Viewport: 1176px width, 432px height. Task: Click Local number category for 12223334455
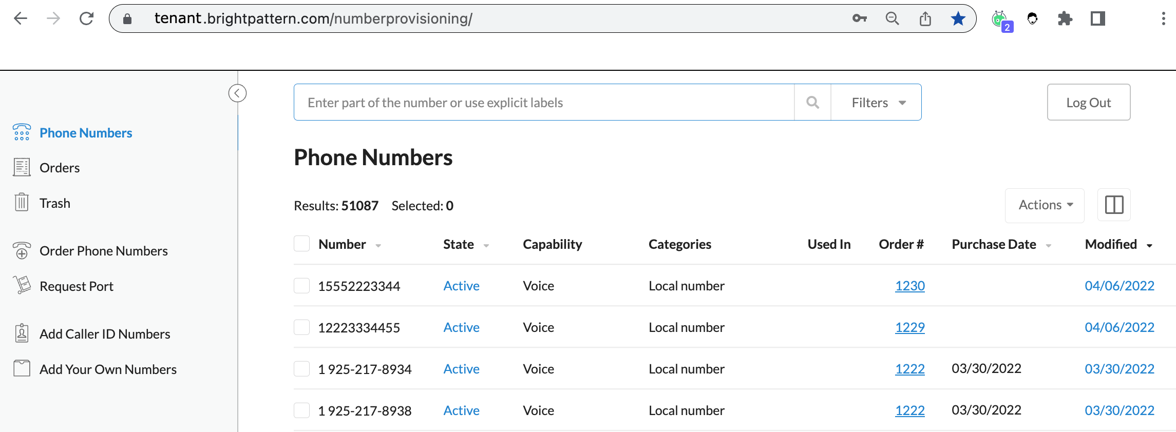coord(687,327)
